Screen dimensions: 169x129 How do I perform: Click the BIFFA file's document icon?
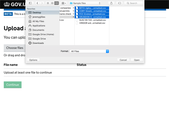pyautogui.click(x=77, y=8)
